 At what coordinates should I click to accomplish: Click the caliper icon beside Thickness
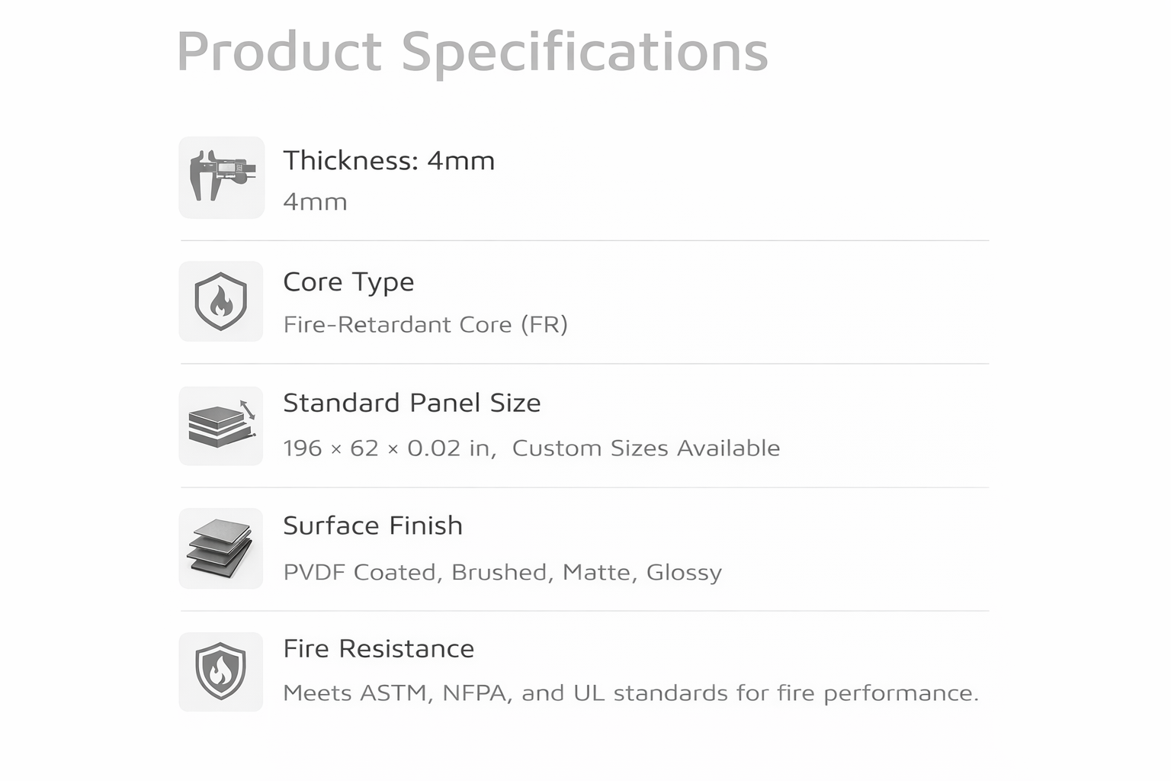pyautogui.click(x=221, y=177)
